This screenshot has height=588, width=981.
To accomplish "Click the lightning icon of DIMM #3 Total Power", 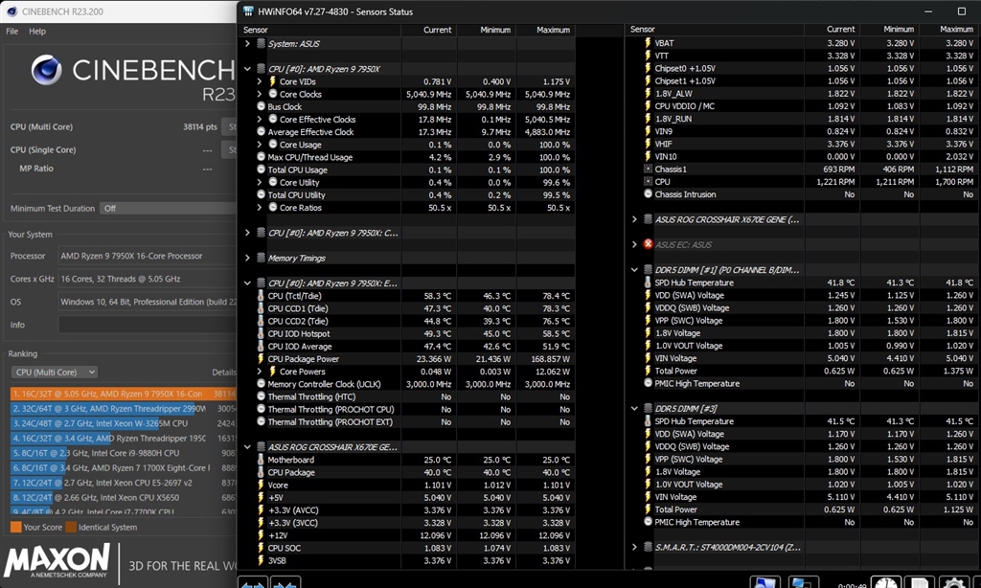I will tap(649, 509).
